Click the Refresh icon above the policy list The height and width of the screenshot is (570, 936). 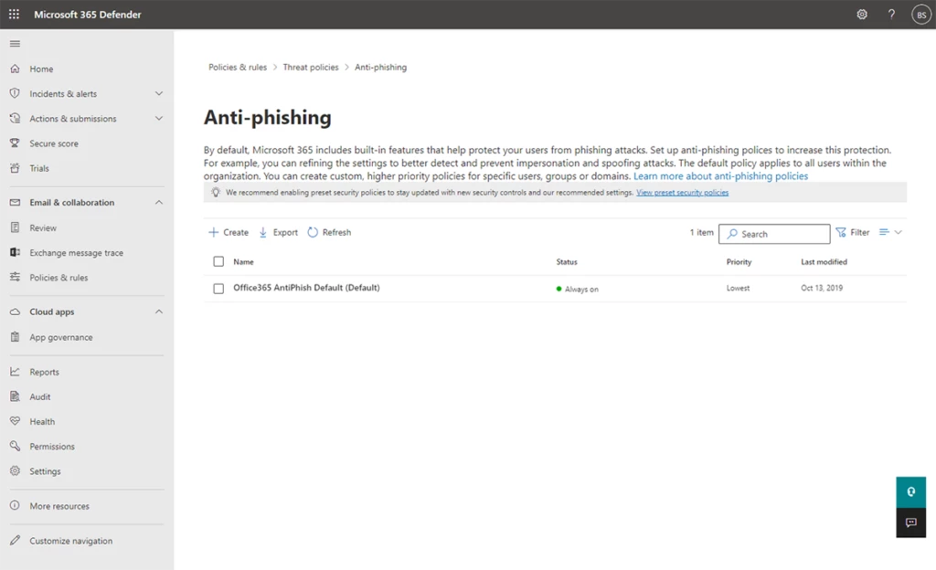point(313,232)
